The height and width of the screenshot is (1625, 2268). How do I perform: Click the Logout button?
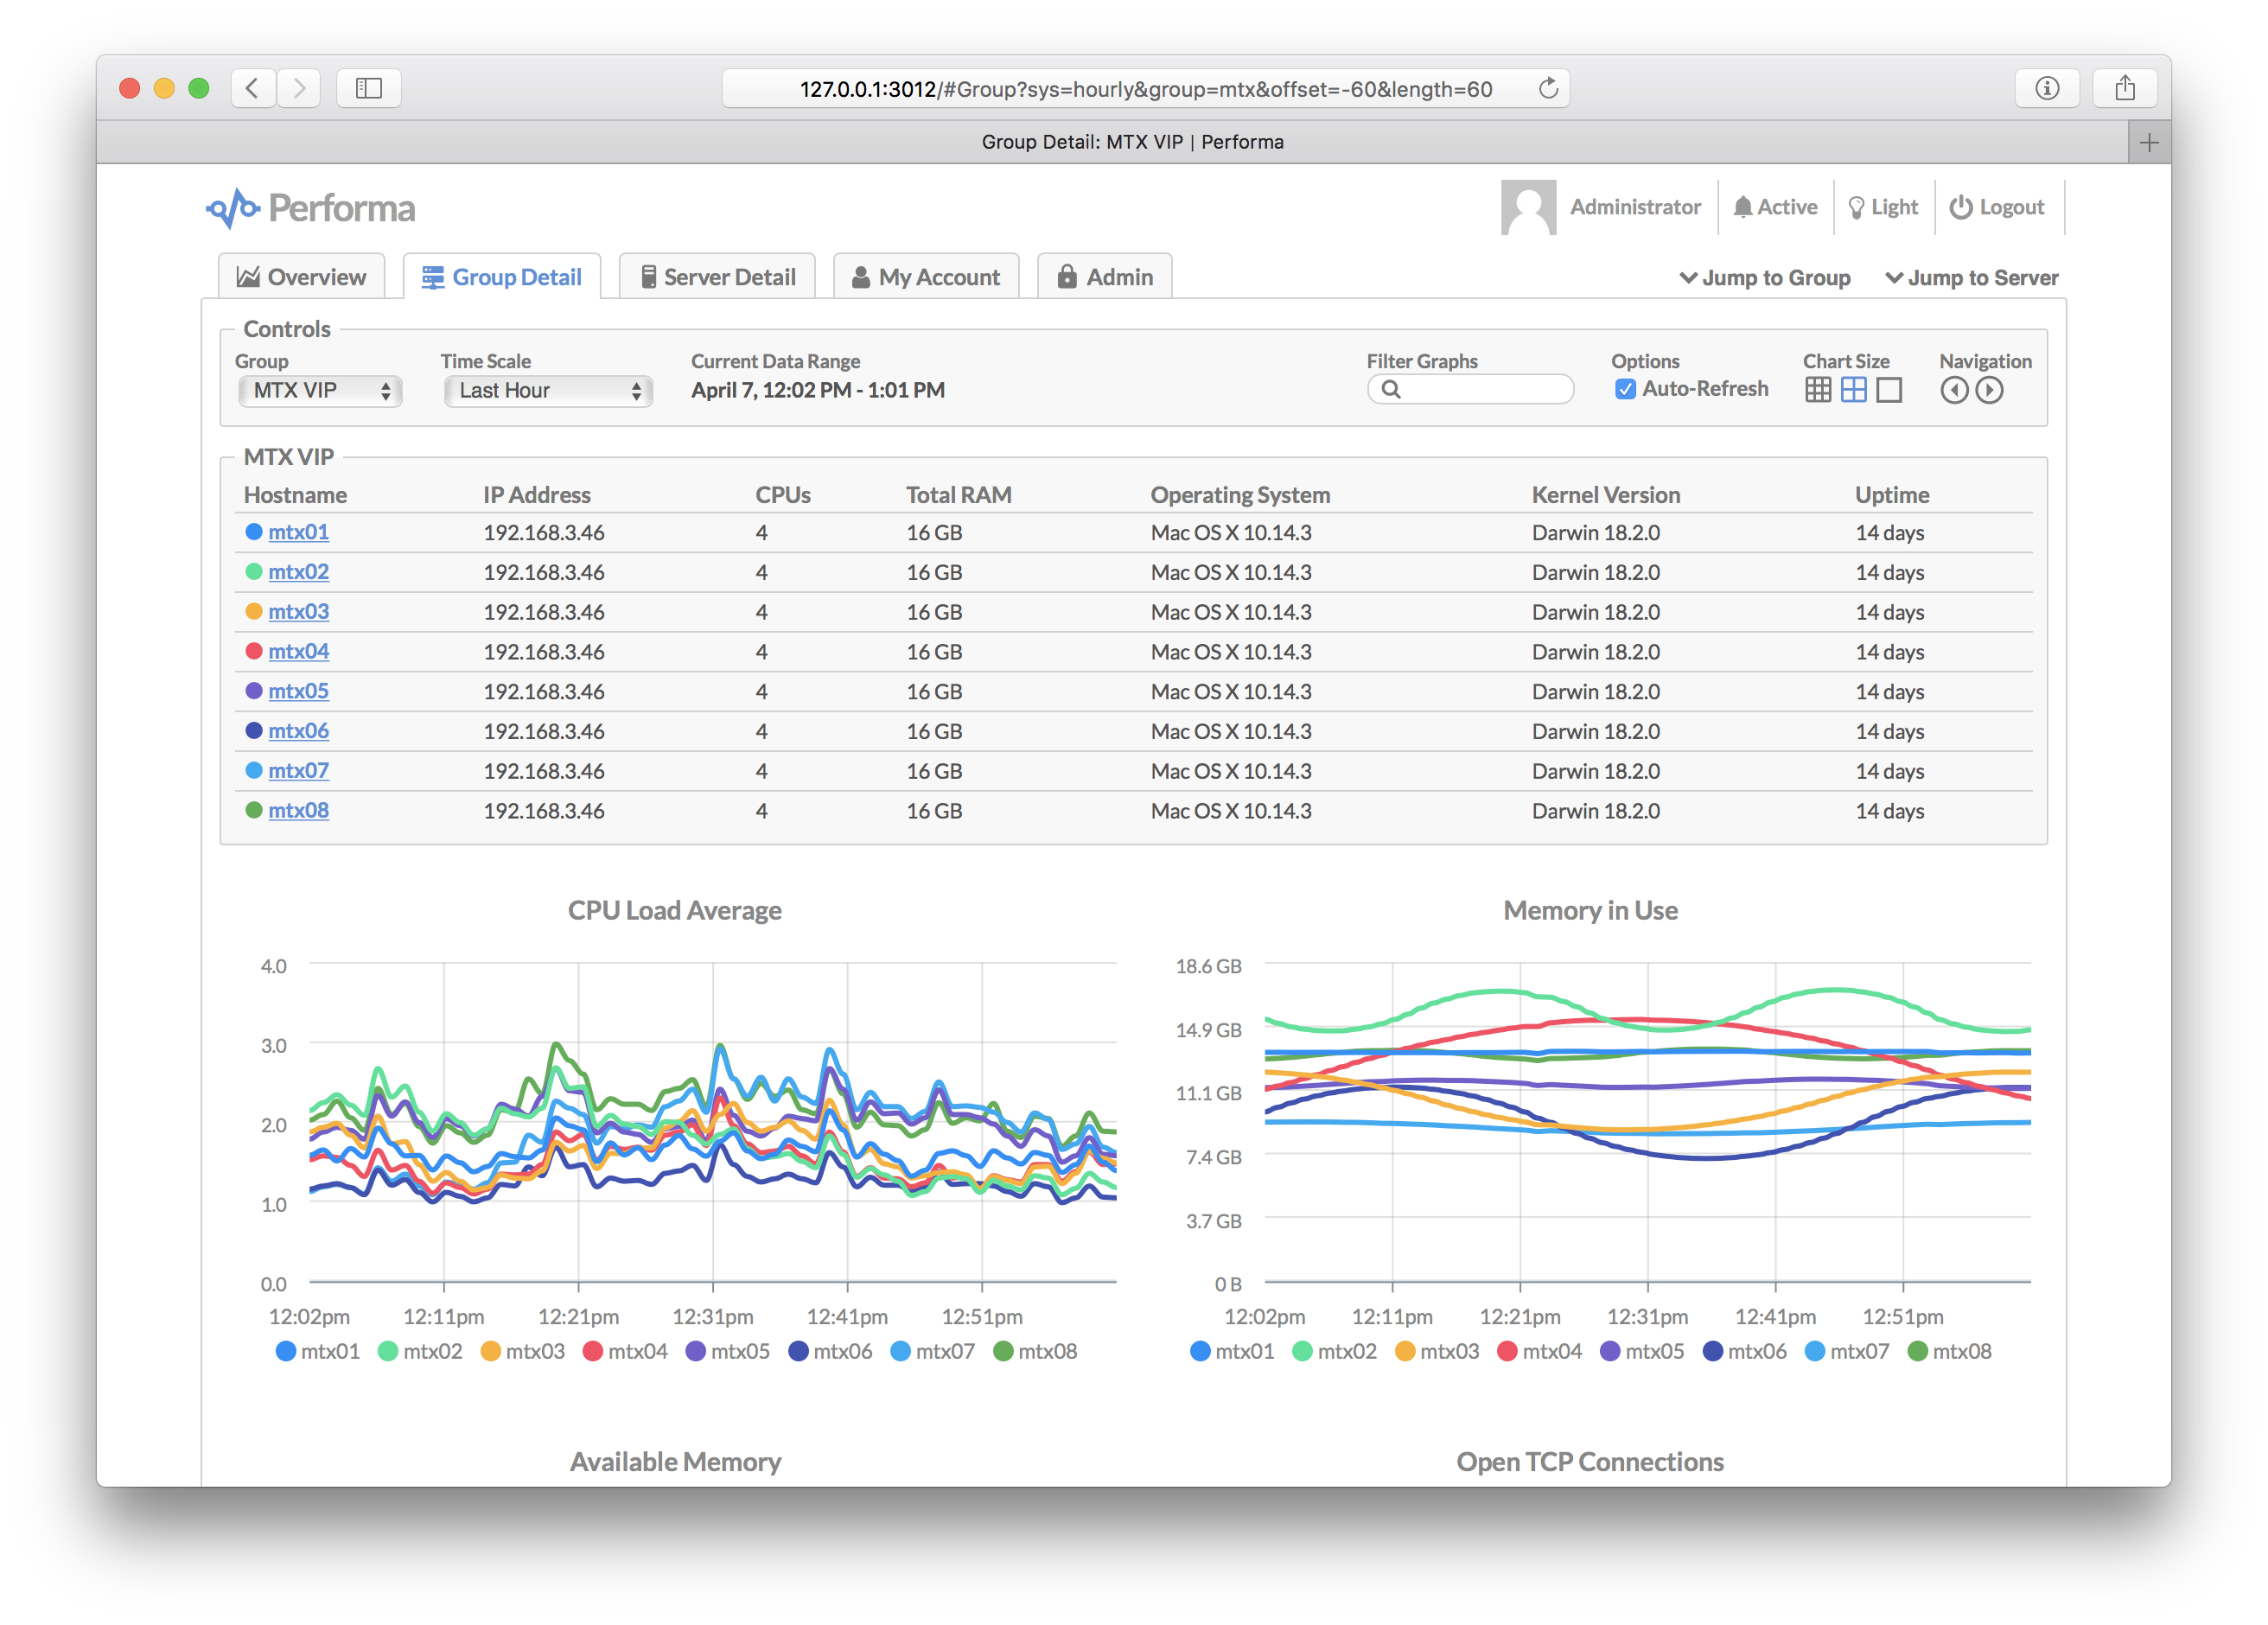1996,207
